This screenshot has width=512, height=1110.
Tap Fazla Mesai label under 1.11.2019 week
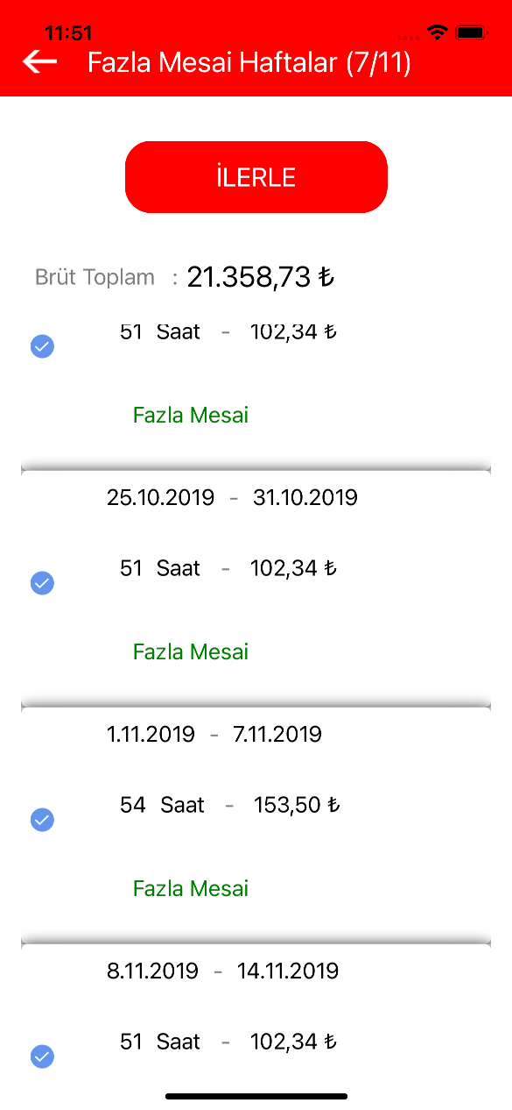click(x=191, y=888)
